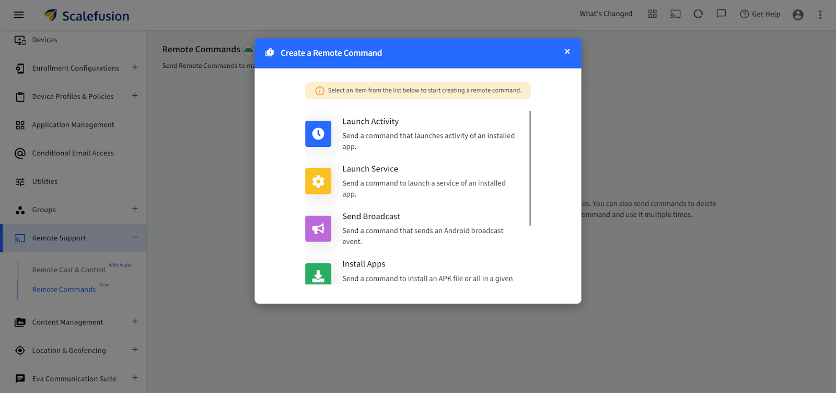Viewport: 836px width, 393px height.
Task: Click the Groups sidebar icon
Action: (20, 210)
